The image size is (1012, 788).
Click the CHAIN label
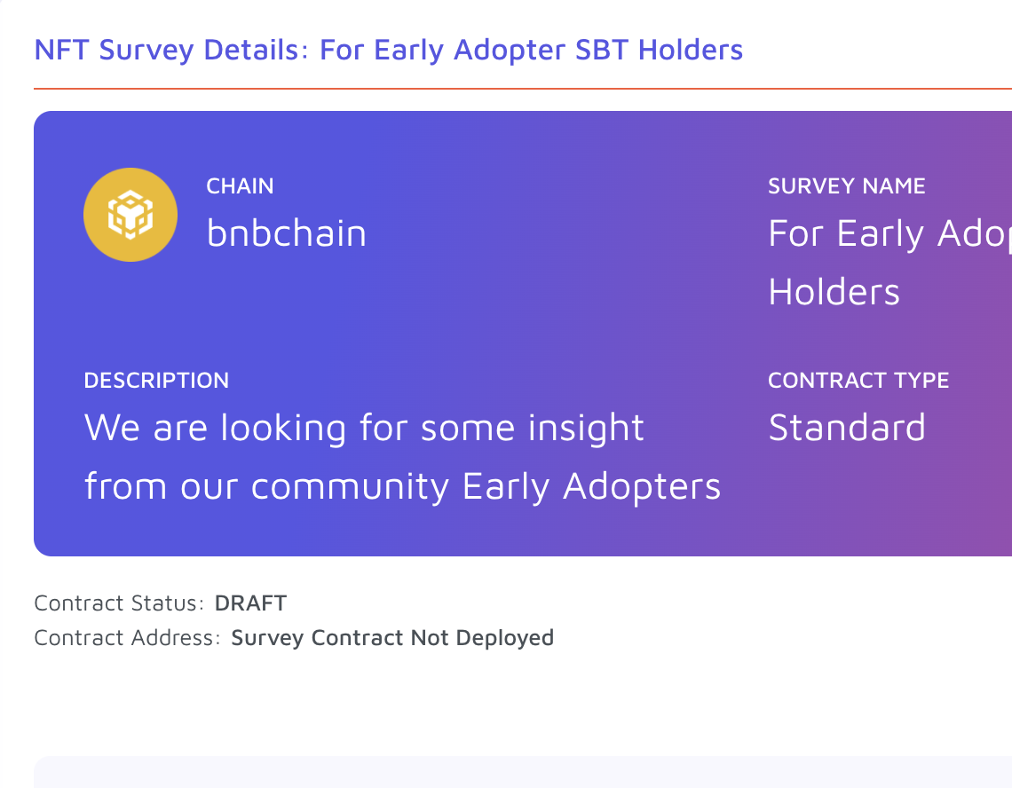240,185
